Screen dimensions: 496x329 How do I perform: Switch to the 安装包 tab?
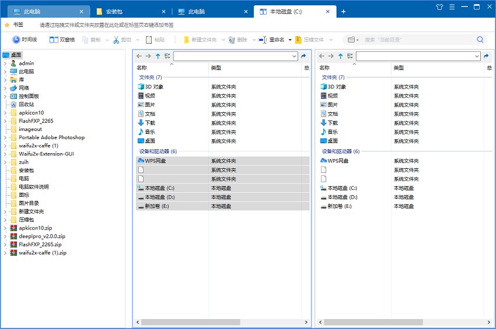pyautogui.click(x=130, y=12)
